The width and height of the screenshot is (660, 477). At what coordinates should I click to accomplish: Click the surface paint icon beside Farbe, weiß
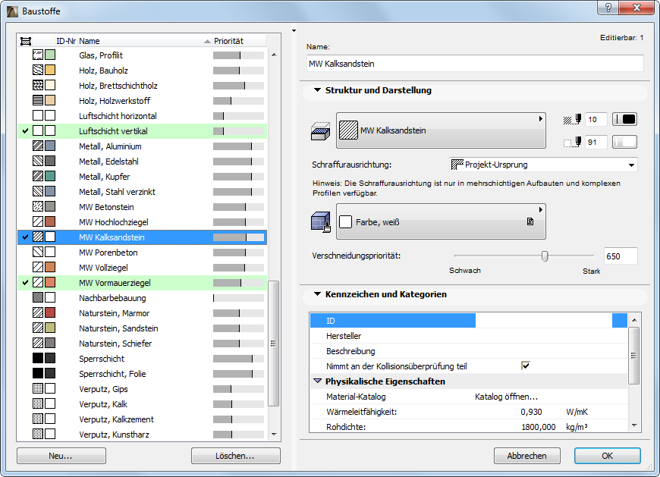pyautogui.click(x=321, y=222)
